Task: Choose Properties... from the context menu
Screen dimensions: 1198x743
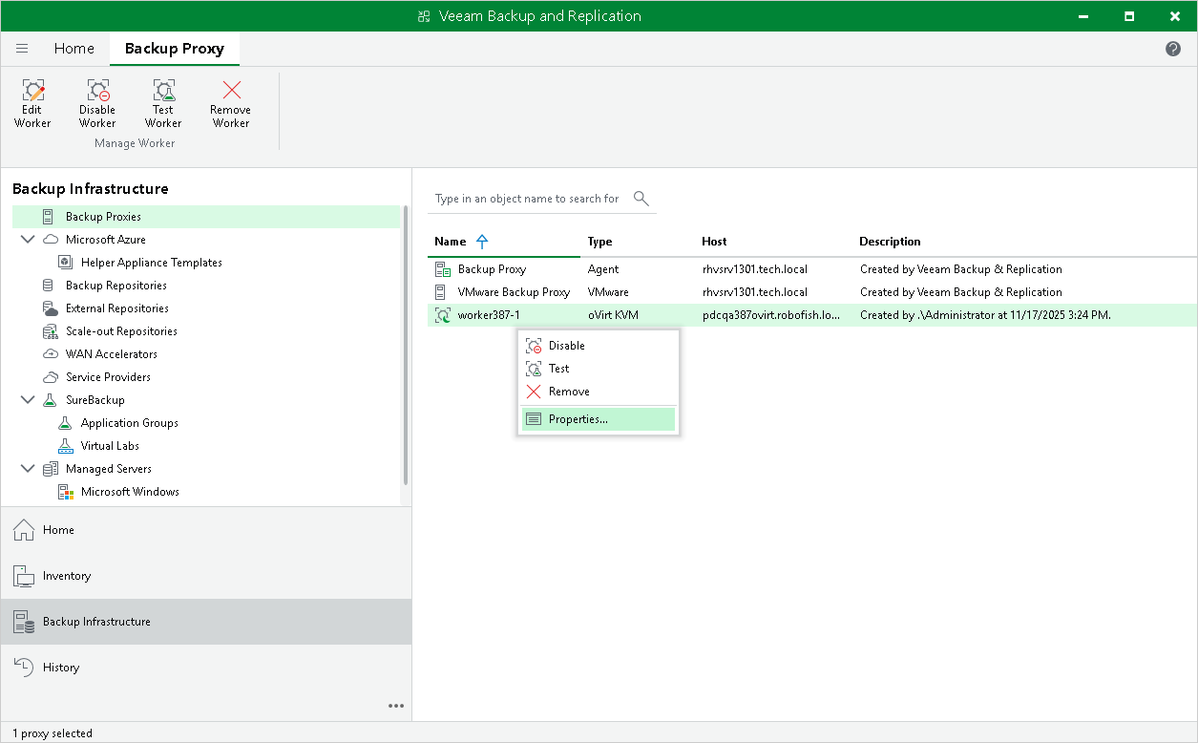Action: 599,419
